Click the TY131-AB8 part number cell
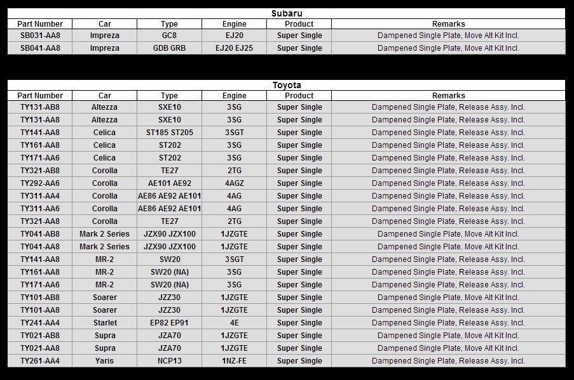Screen dimensions: 574x380 [x=40, y=107]
